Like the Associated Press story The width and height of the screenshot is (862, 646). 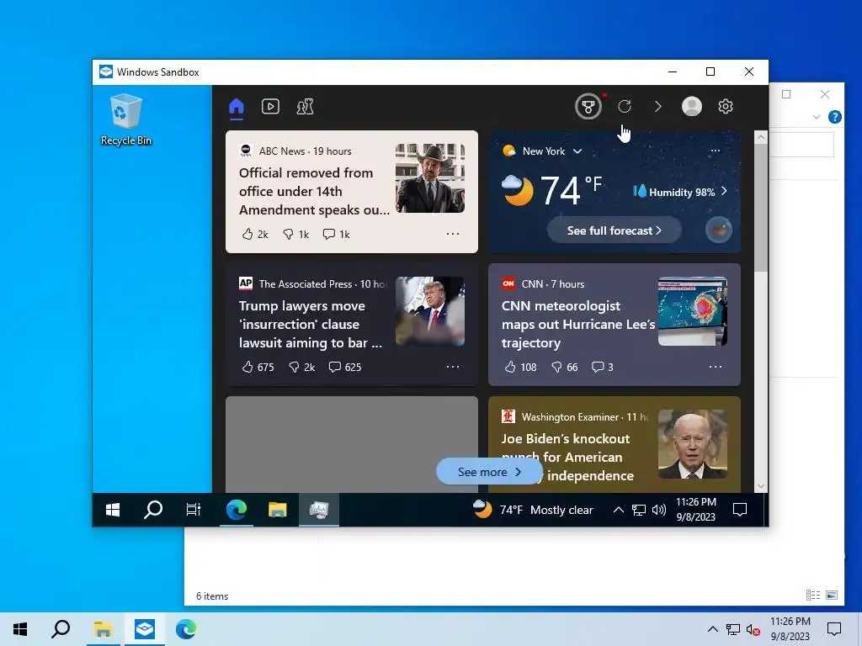[x=258, y=367]
